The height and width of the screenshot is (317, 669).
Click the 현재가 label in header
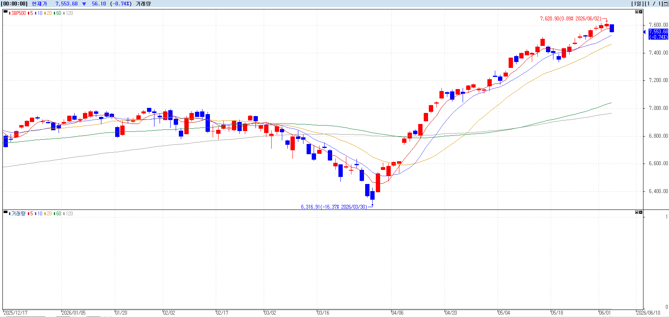(x=39, y=4)
